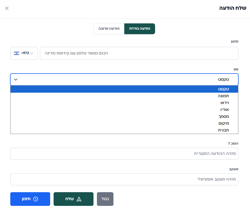Switch to הודעה בודדת tab

(x=139, y=29)
